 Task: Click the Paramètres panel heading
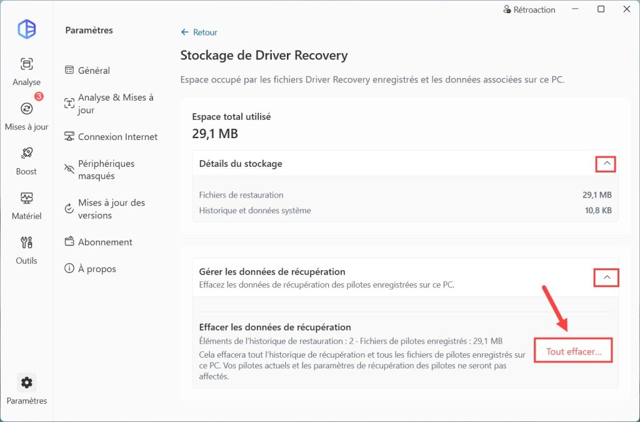coord(89,30)
